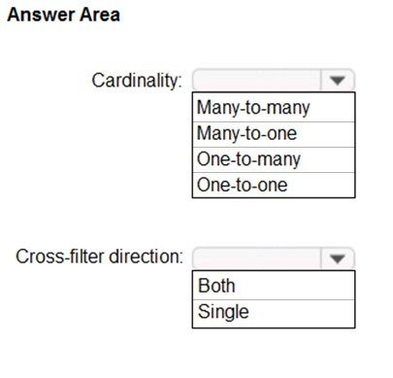The height and width of the screenshot is (378, 393).
Task: Click the Cardinality label text
Action: coord(137,81)
